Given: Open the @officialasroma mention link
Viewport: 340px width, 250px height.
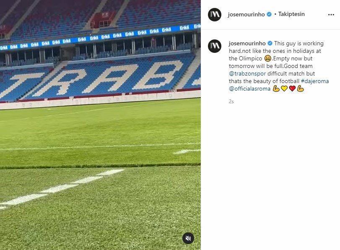Looking at the screenshot, I should (x=249, y=89).
